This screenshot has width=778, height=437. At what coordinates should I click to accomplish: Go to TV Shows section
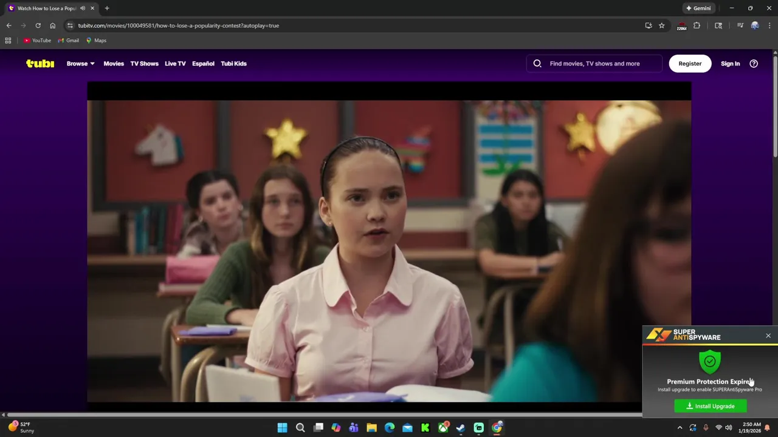tap(144, 63)
